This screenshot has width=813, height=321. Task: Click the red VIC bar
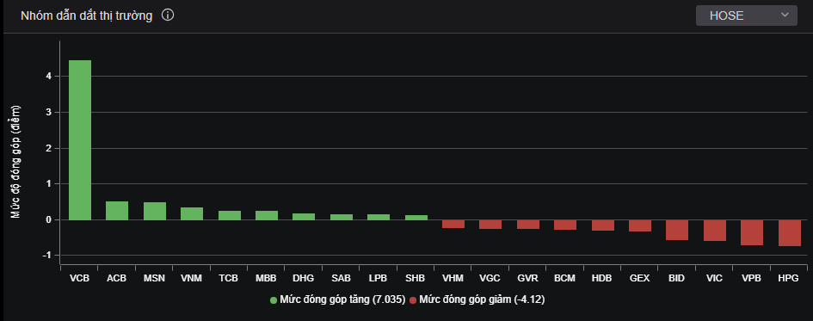714,231
